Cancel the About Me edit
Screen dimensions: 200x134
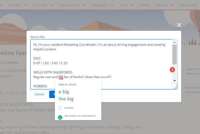point(39,94)
